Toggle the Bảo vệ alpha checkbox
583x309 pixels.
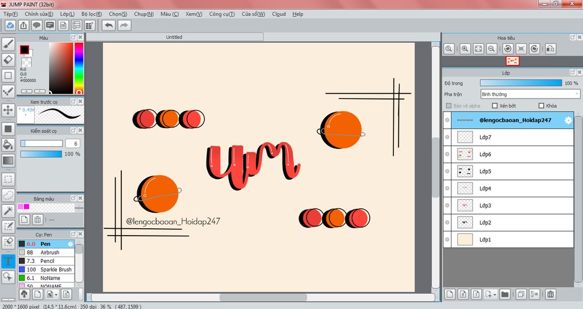pos(449,106)
